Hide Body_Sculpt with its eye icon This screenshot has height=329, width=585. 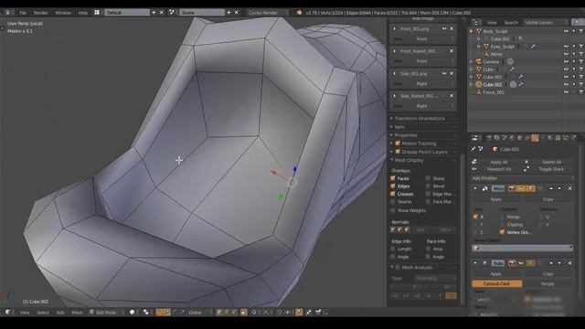[567, 31]
